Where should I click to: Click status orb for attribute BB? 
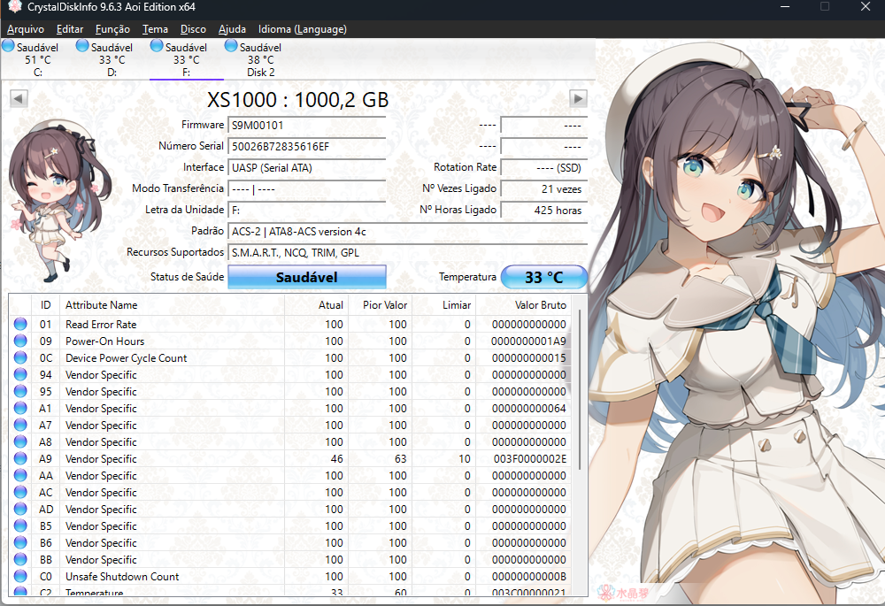[x=20, y=559]
